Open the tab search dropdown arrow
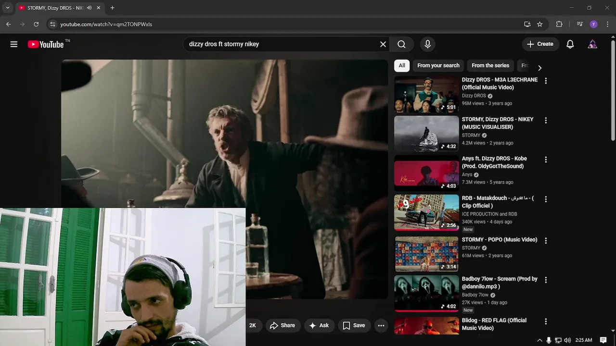Screen dimensions: 616x346 pos(7,8)
